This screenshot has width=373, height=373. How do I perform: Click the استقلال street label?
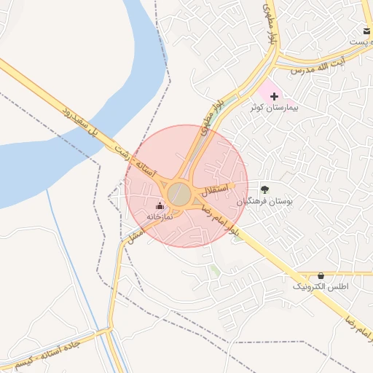click(x=215, y=190)
